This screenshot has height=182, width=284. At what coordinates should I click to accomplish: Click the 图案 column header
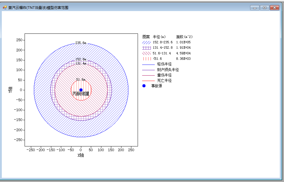coord(146,37)
